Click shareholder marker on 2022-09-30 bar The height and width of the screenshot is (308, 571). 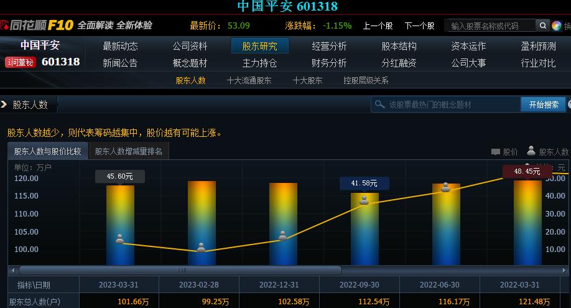coord(364,200)
